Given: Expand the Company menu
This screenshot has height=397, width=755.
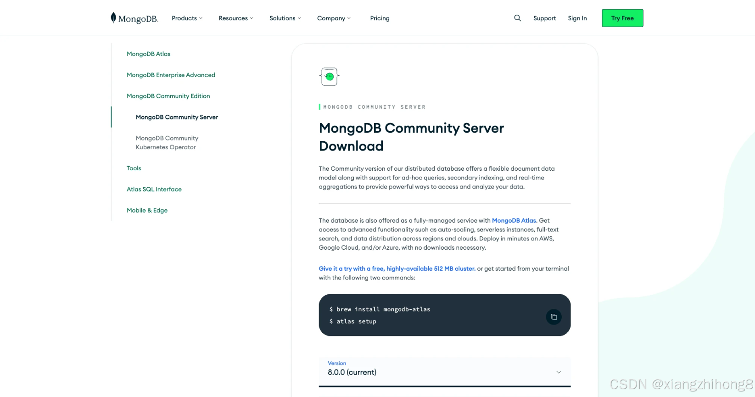Looking at the screenshot, I should pos(334,18).
